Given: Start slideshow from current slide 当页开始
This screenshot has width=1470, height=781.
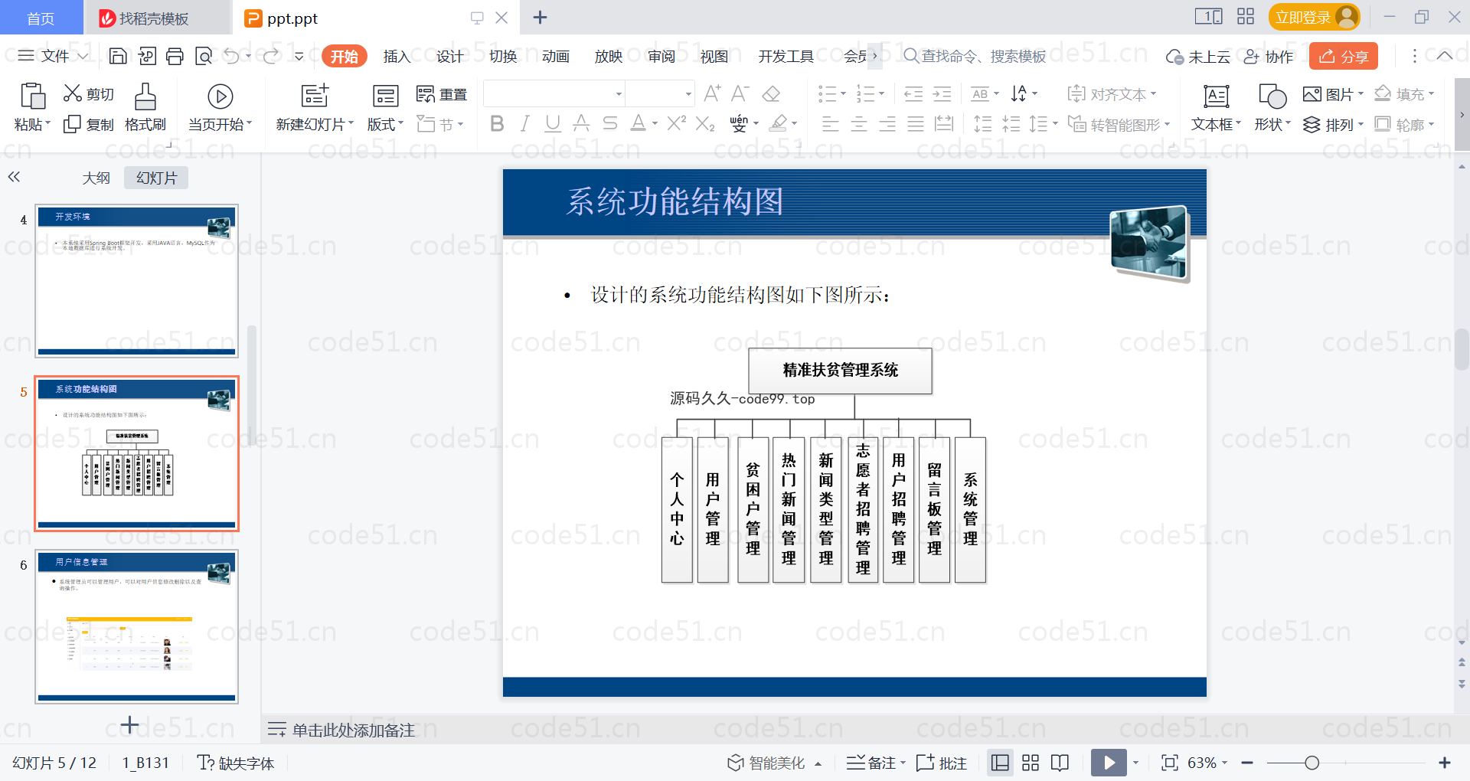Looking at the screenshot, I should [220, 108].
